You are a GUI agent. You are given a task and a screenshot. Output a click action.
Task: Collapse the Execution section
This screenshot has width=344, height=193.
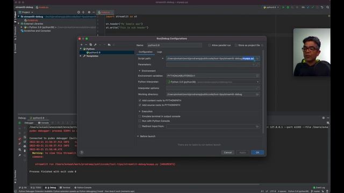click(x=139, y=112)
